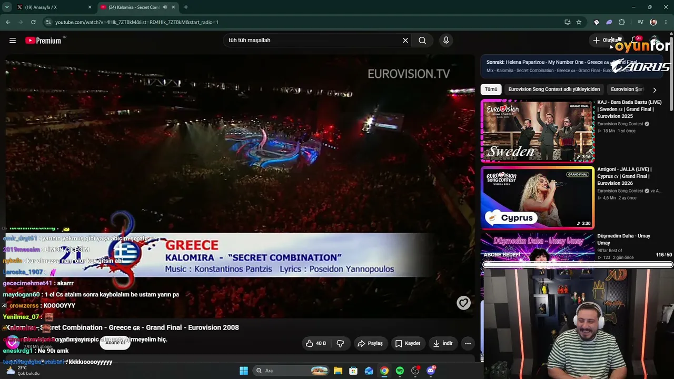
Task: Bookmark this page with the star
Action: 579,22
